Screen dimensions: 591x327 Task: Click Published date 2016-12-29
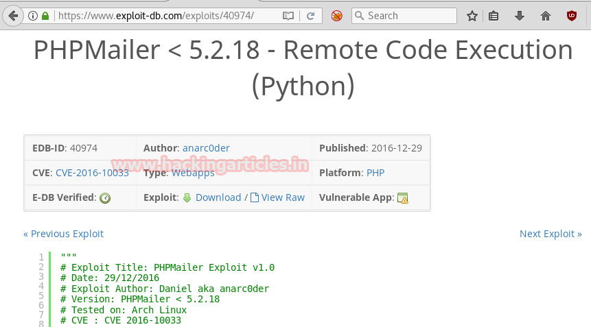(397, 148)
